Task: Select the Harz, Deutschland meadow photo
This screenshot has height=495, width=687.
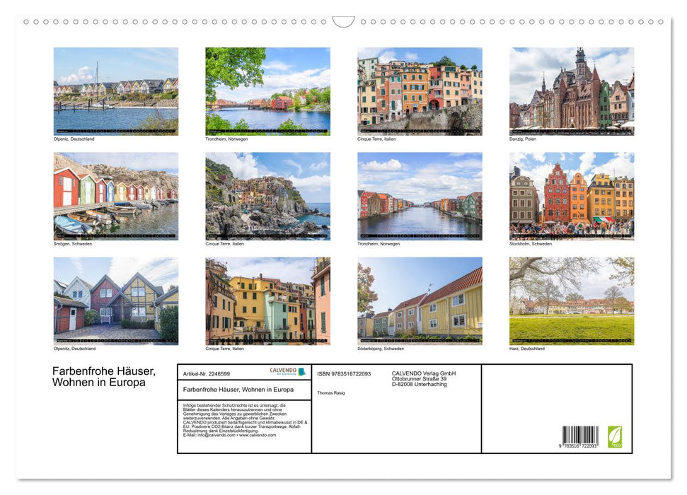Action: click(572, 301)
